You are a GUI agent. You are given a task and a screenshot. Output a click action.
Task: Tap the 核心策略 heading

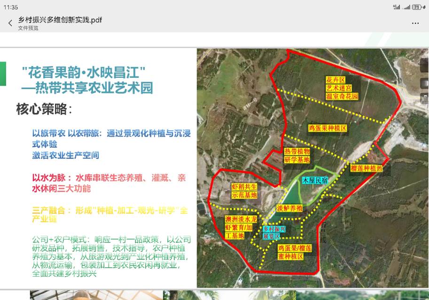tap(44, 110)
